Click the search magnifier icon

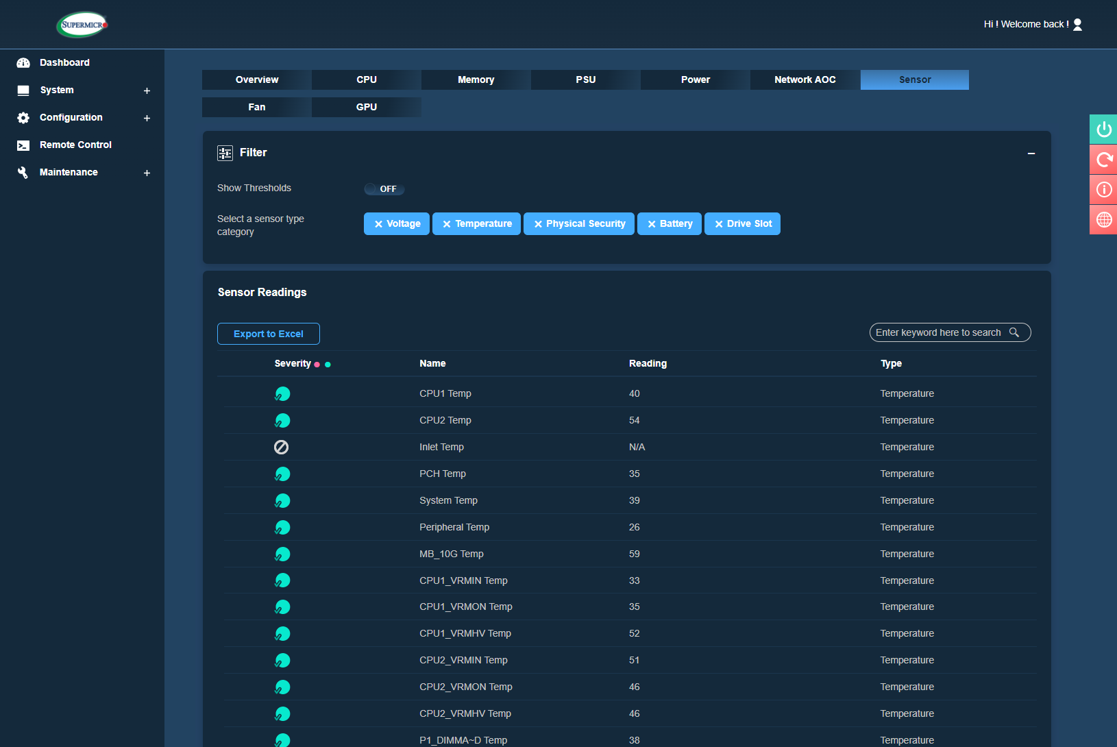(1014, 332)
